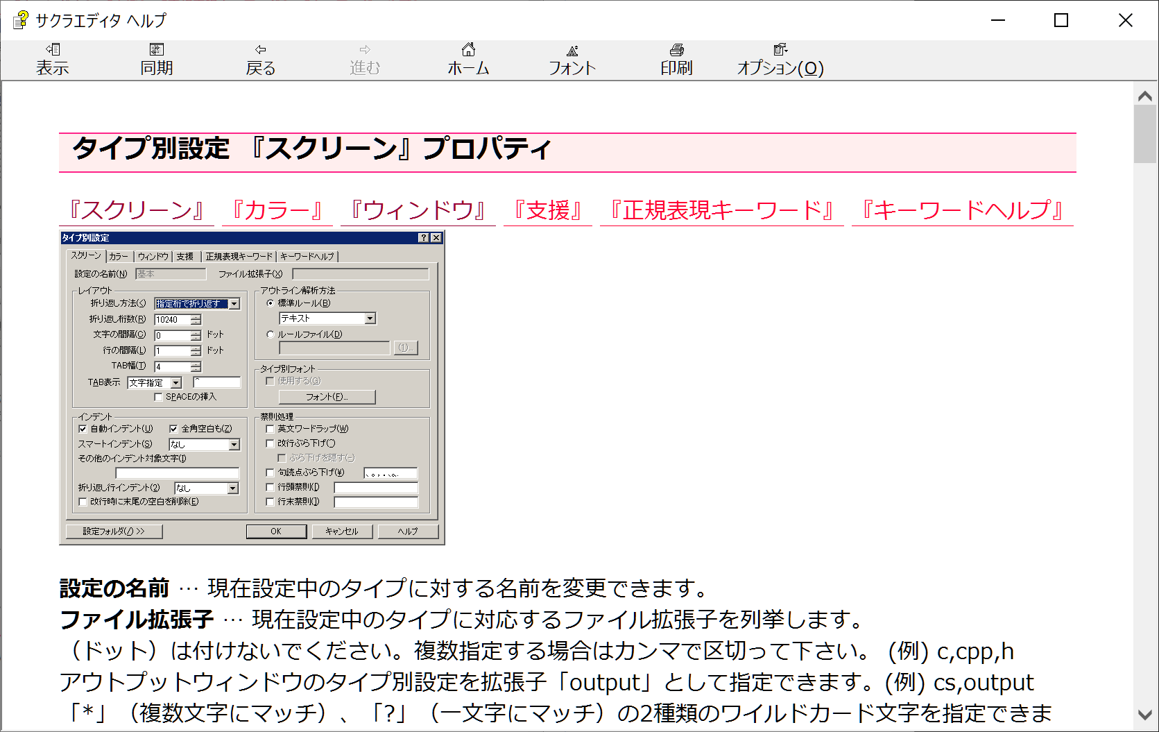Open the フォント (Font) toolbar option
The width and height of the screenshot is (1159, 732).
(572, 60)
